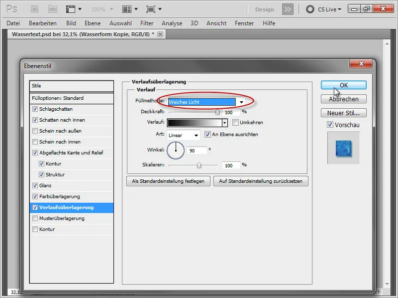The width and height of the screenshot is (398, 298).
Task: Select Stile in the styles list
Action: coord(71,86)
